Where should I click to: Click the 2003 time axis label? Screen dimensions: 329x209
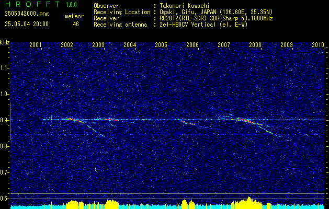[98, 44]
